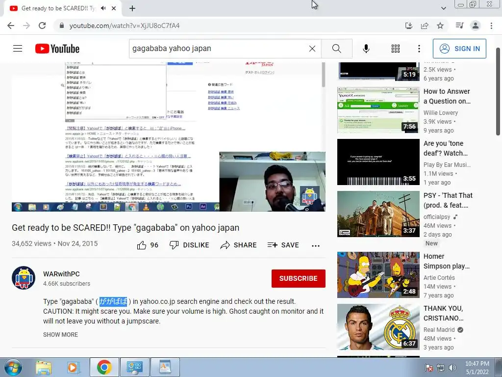Open Chrome three-dot menu
Viewport: 502px width, 377px height.
(x=491, y=26)
